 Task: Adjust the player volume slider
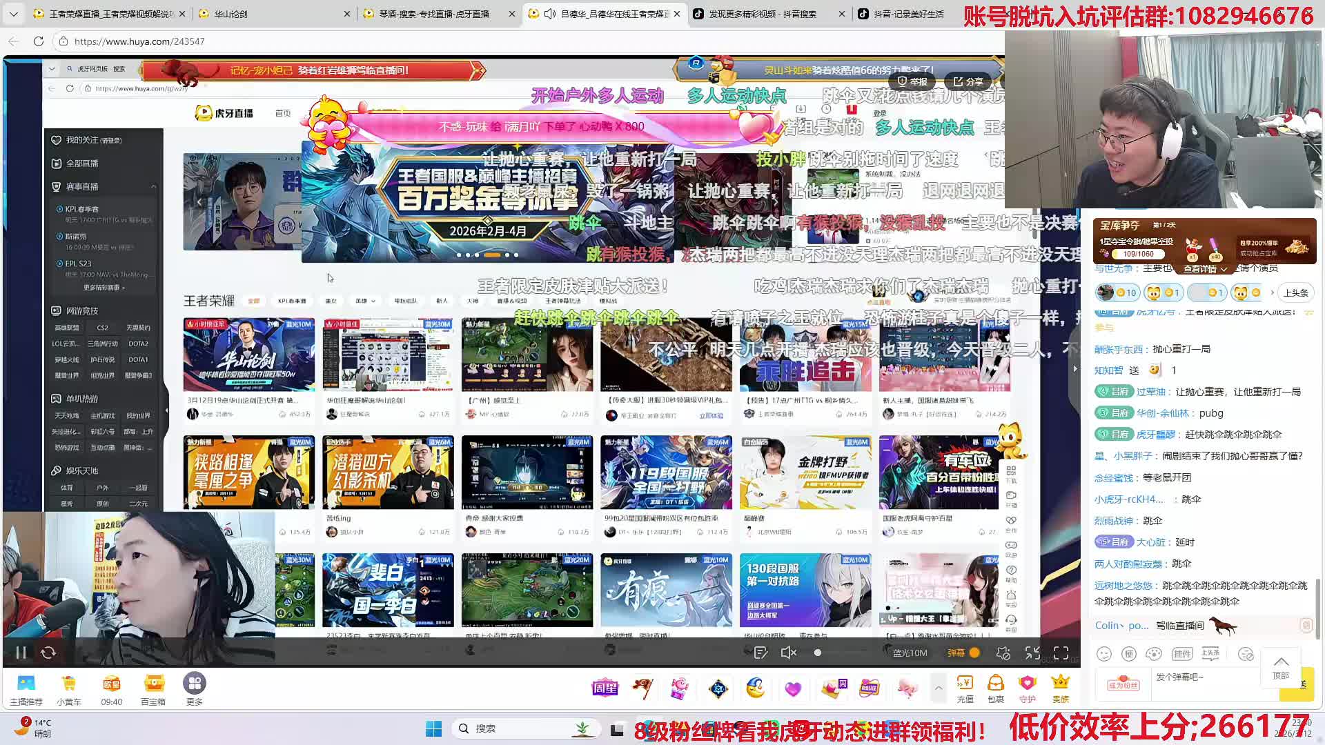pyautogui.click(x=818, y=653)
